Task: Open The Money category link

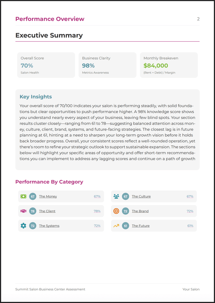Action: coord(48,196)
